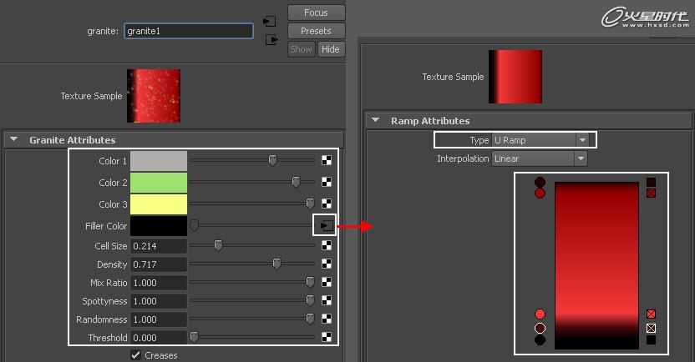The height and width of the screenshot is (362, 695).
Task: Open texture map button for Color 2
Action: (327, 182)
